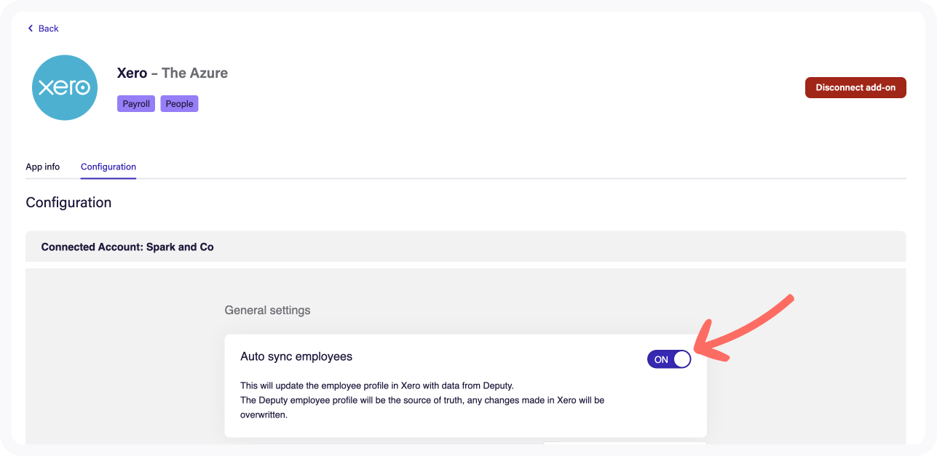The image size is (937, 456).
Task: Click the back chevron arrow icon
Action: (31, 28)
